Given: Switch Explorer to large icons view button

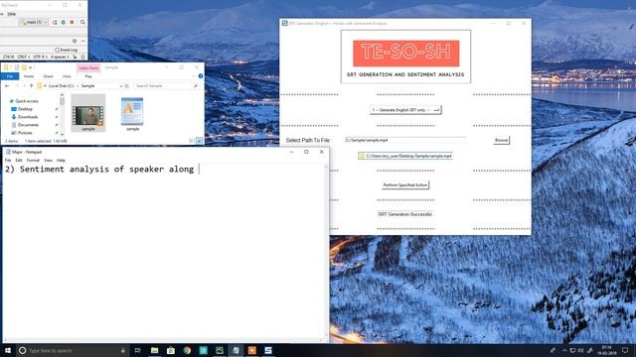Looking at the screenshot, I should (199, 141).
